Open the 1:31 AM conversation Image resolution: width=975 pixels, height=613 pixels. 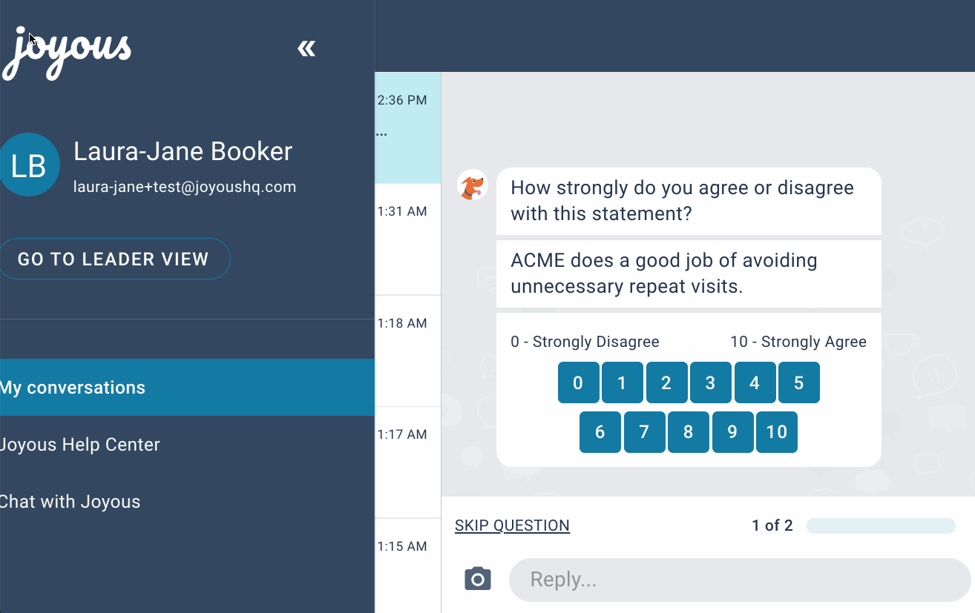[408, 239]
